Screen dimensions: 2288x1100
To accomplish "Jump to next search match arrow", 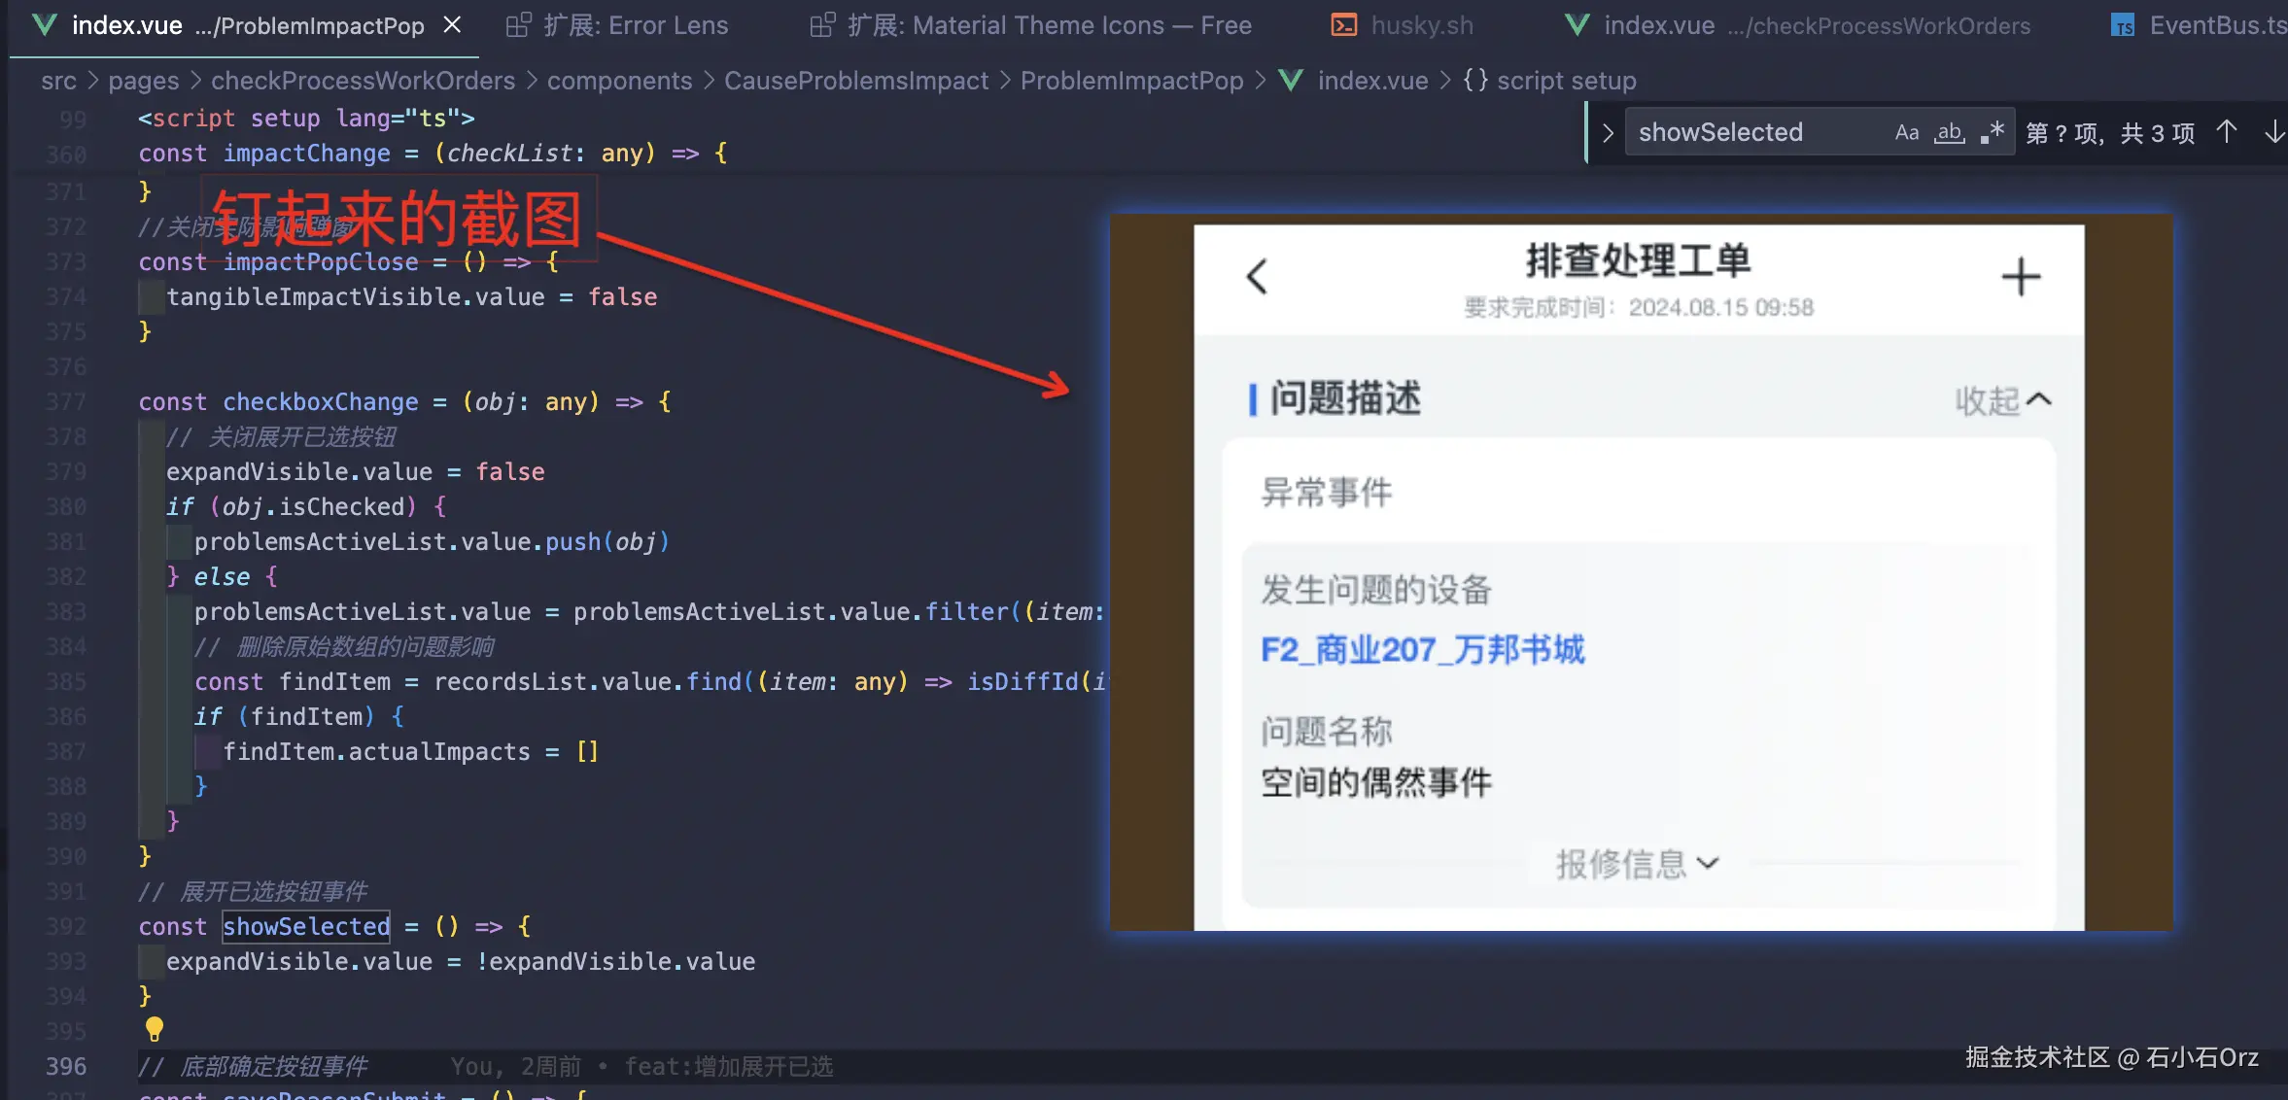I will [2273, 132].
